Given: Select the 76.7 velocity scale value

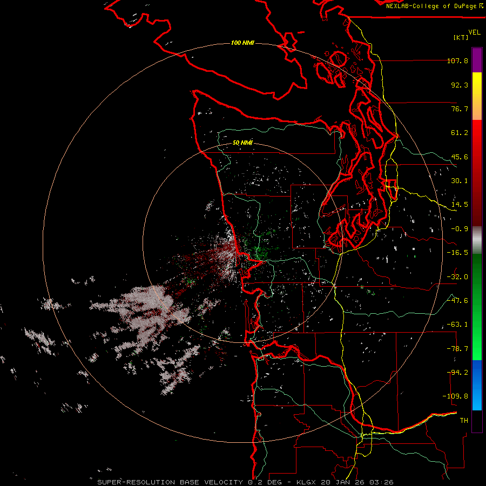Looking at the screenshot, I should click(460, 109).
